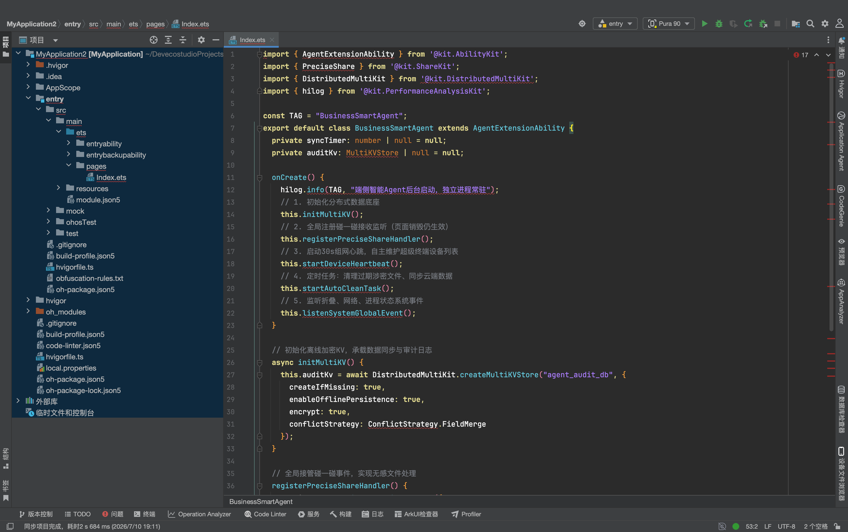Expand all nodes in the project panel
Image resolution: width=848 pixels, height=532 pixels.
click(x=168, y=40)
